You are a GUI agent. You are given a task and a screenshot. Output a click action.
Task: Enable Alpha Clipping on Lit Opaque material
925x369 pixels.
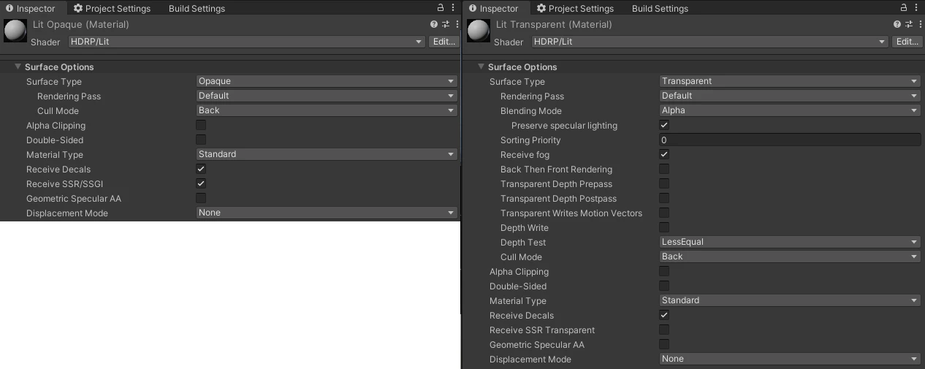pos(201,125)
